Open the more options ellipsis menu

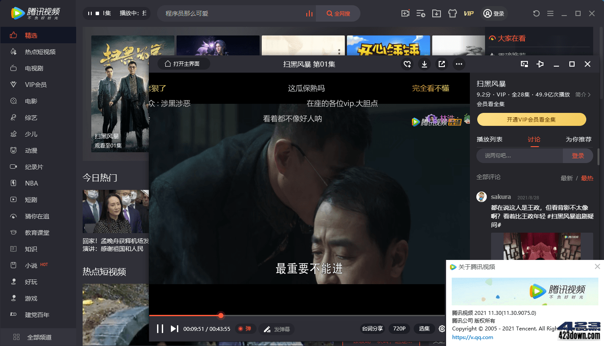click(459, 64)
